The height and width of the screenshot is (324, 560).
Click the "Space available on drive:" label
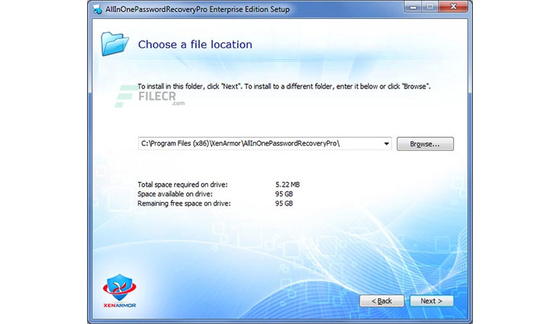pyautogui.click(x=175, y=193)
